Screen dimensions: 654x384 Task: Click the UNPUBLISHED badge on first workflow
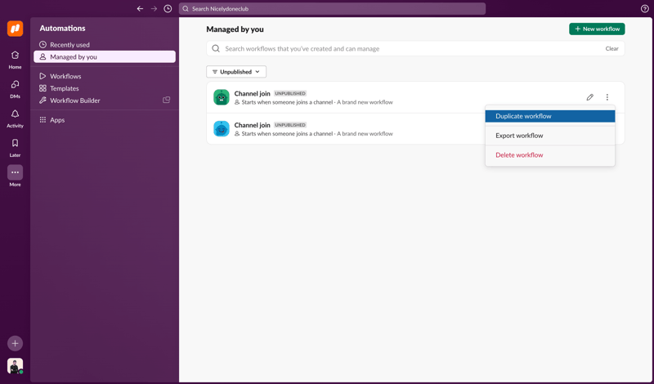[290, 93]
